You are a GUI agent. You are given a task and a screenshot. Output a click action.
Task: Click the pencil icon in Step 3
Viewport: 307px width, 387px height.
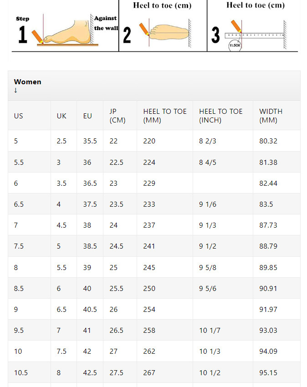pyautogui.click(x=236, y=26)
